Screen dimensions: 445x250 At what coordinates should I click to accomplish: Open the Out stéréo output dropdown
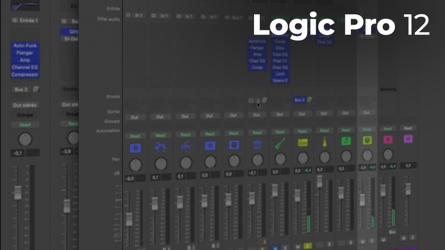click(x=25, y=105)
